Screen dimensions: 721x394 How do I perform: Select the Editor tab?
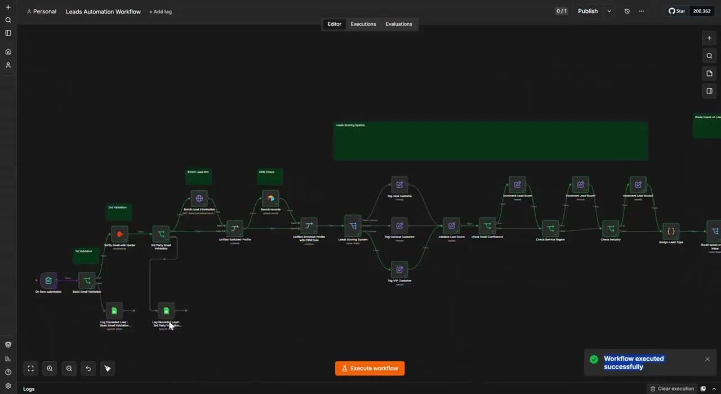click(x=335, y=24)
